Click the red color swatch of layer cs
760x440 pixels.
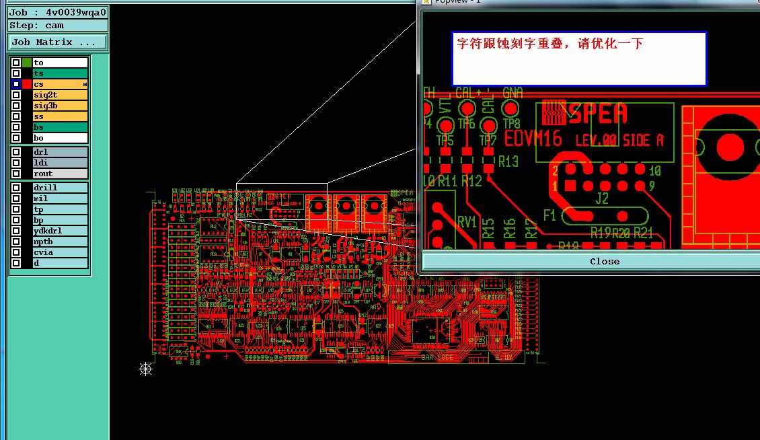point(27,84)
